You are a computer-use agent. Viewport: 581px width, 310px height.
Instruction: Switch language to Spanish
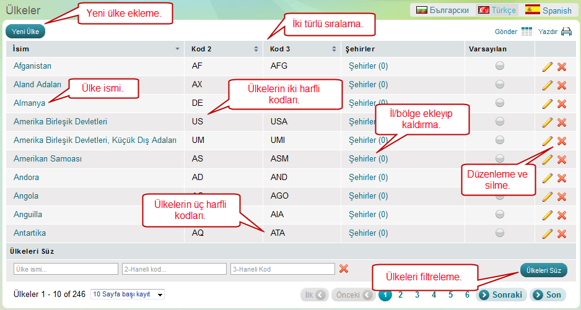[548, 11]
